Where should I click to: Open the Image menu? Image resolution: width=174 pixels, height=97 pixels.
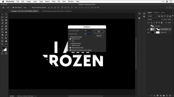point(29,1)
